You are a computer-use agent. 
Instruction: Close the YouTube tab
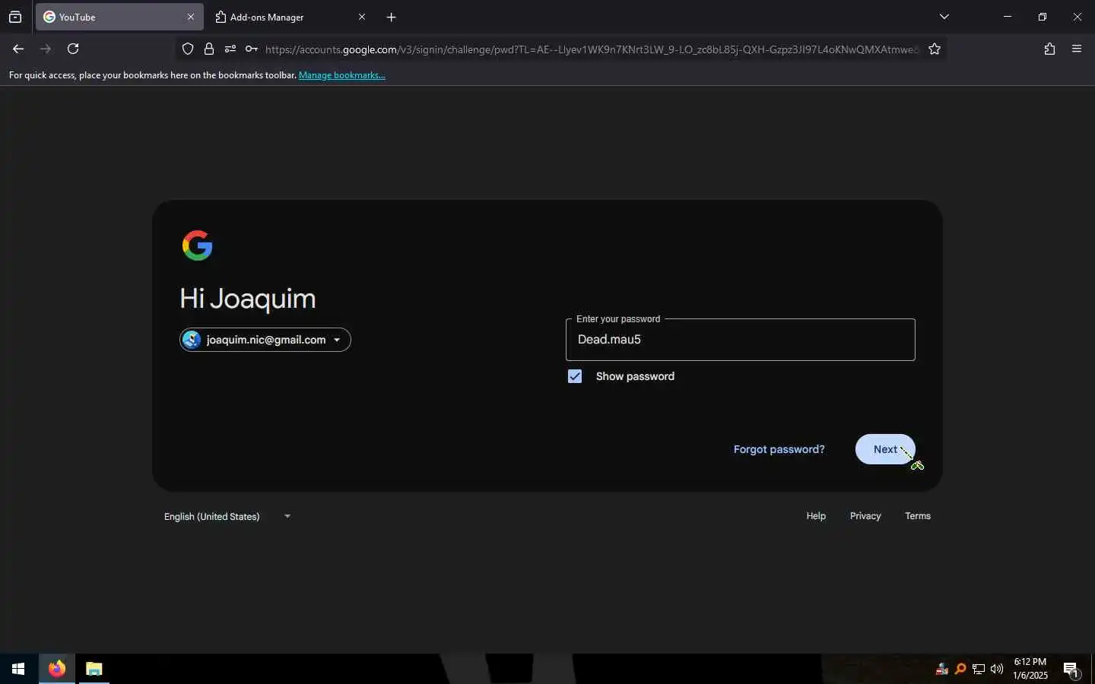tap(191, 17)
